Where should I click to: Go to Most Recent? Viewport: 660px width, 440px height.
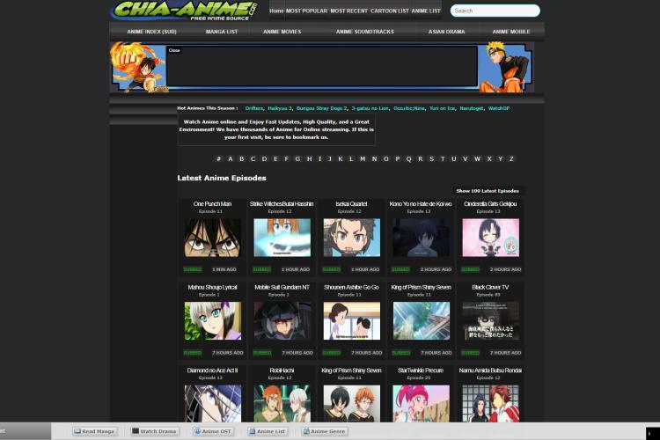pyautogui.click(x=349, y=11)
